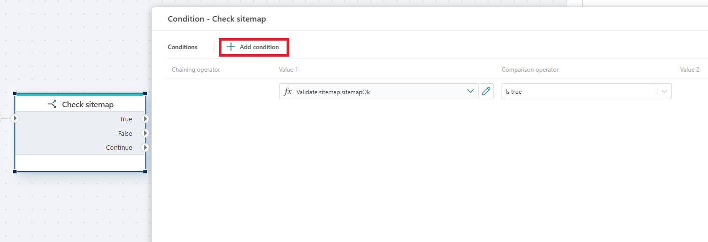Click the False output port arrow
708x242 pixels.
(x=145, y=133)
